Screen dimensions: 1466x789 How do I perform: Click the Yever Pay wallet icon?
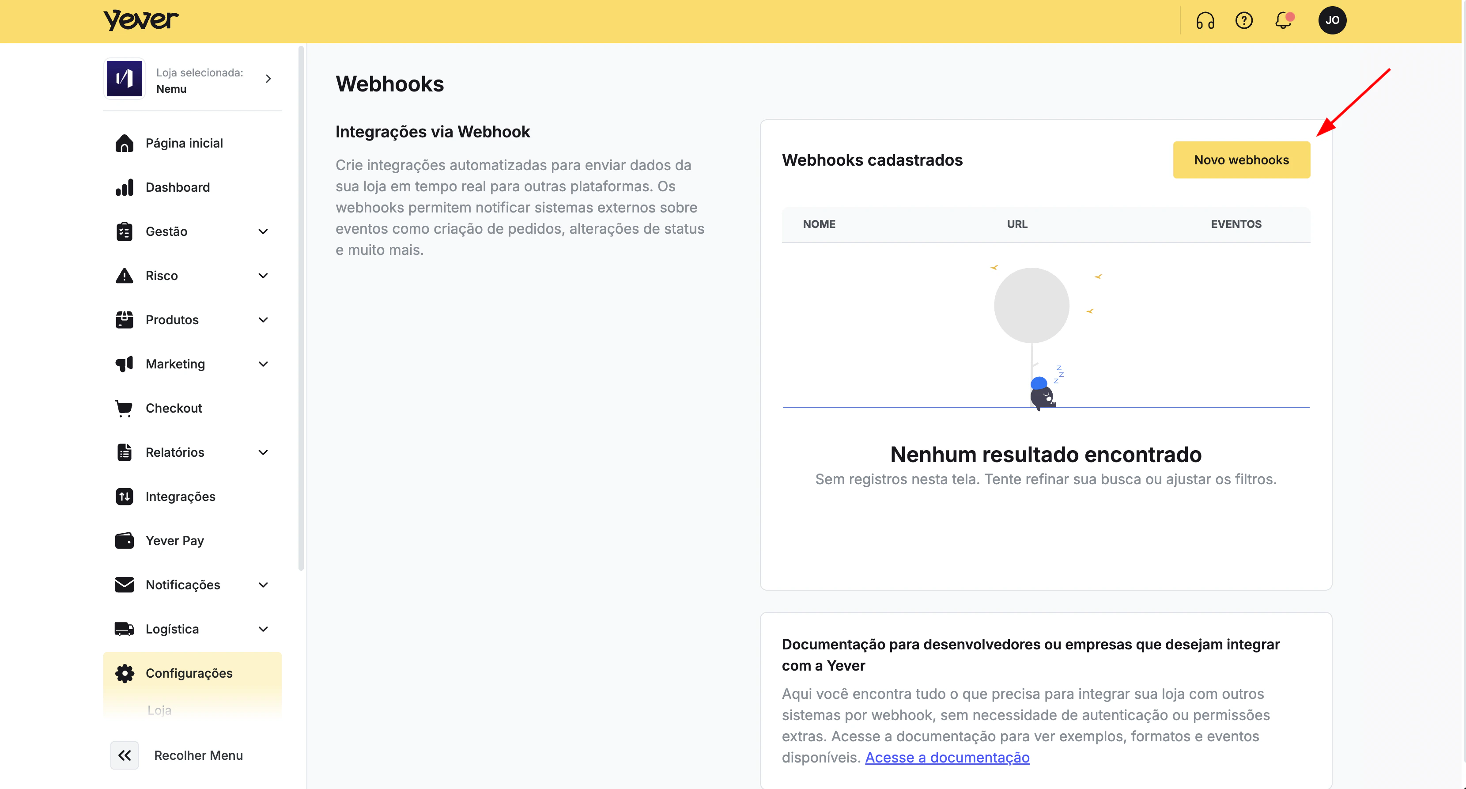[124, 540]
